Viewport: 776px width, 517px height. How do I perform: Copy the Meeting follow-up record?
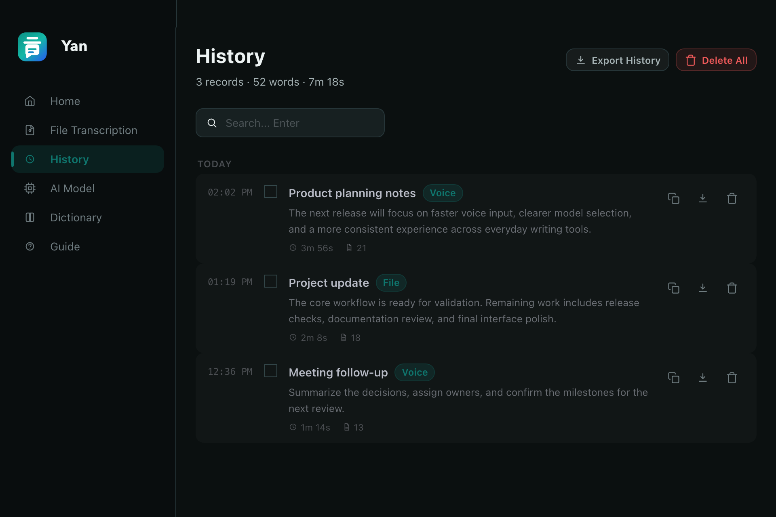pos(674,378)
